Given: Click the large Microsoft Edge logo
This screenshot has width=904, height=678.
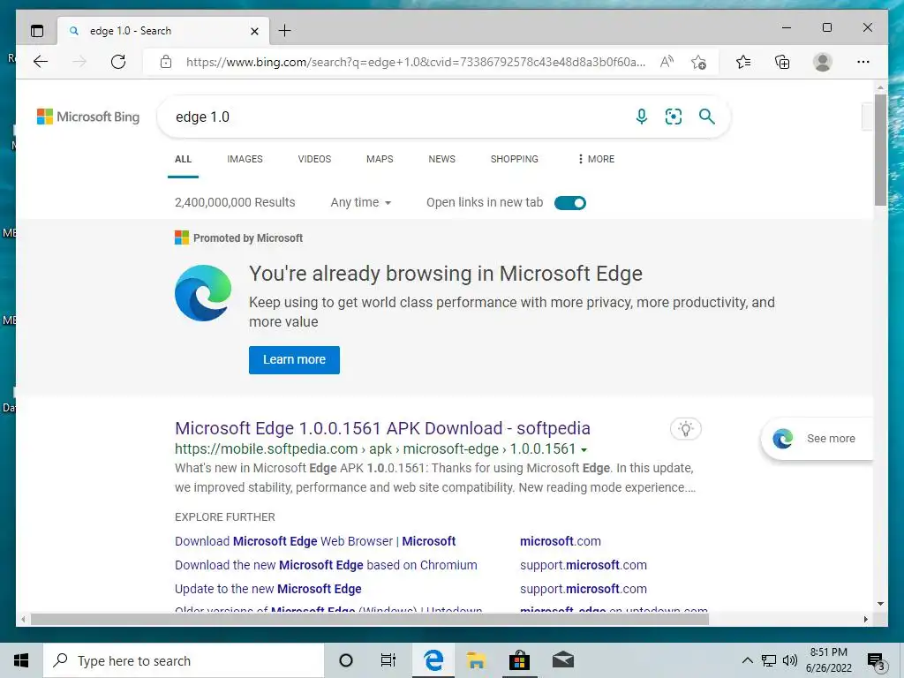Looking at the screenshot, I should tap(203, 293).
